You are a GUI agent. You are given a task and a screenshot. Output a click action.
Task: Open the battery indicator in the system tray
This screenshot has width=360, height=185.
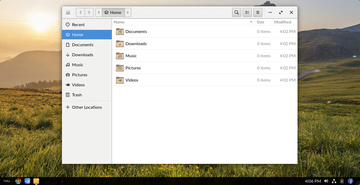[342, 181]
